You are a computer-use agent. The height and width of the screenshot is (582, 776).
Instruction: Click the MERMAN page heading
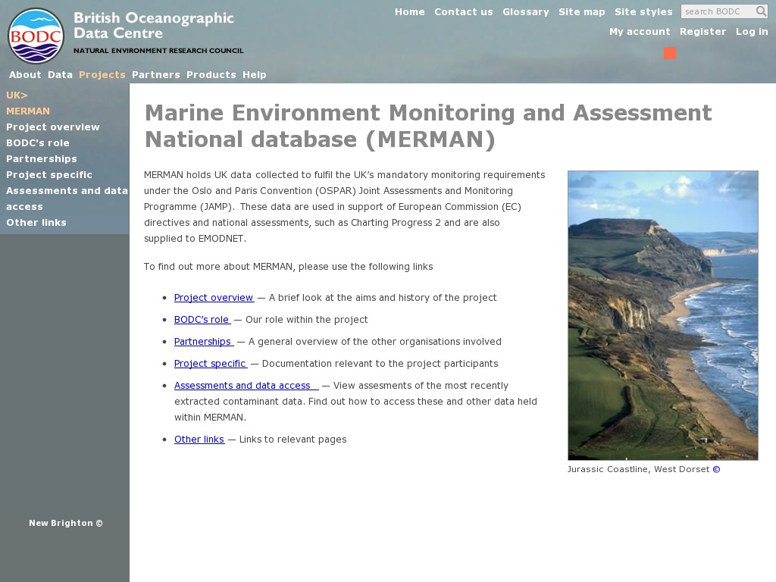point(428,127)
